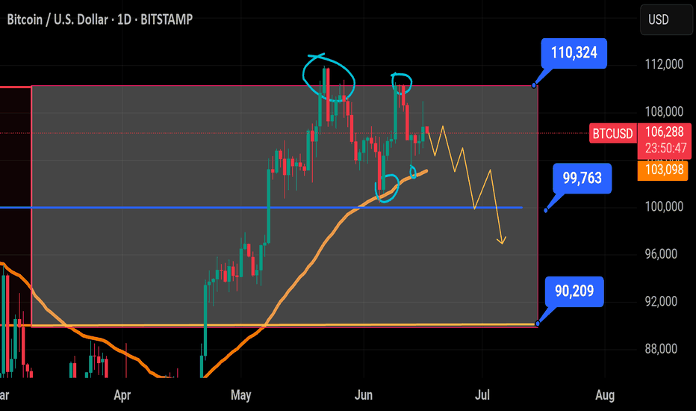The width and height of the screenshot is (696, 411).
Task: Select the 110,324 price callout label
Action: [x=574, y=53]
